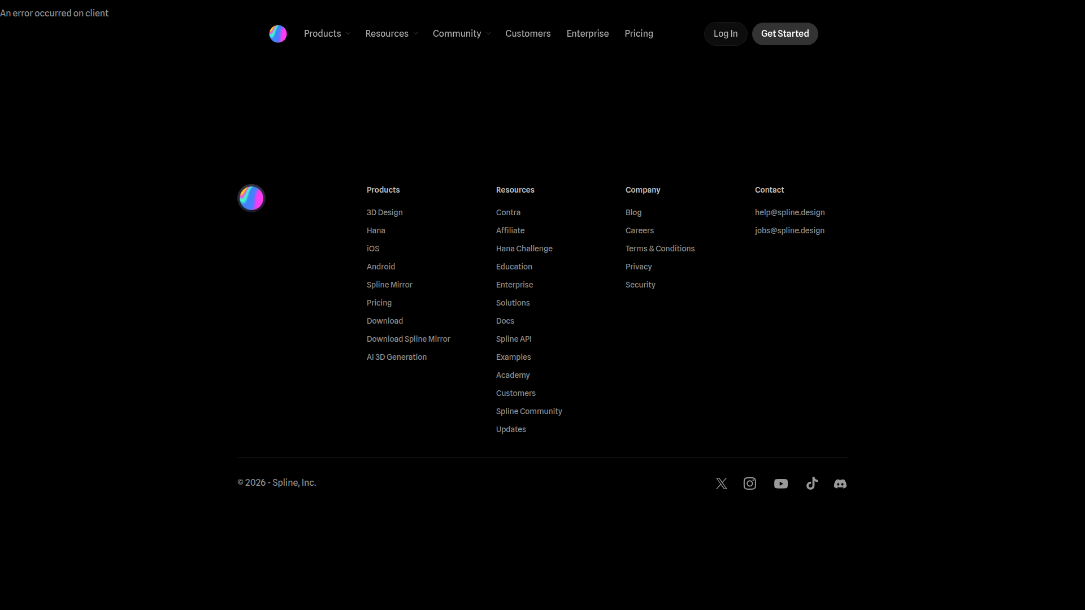
Task: Open the YouTube icon in the footer
Action: [781, 483]
